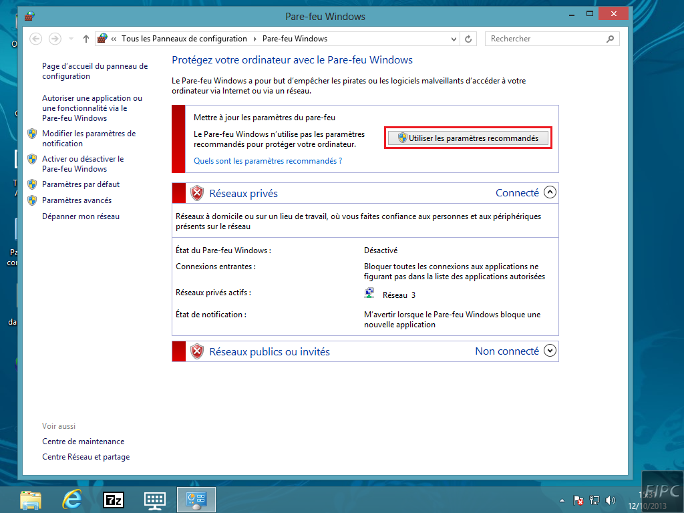The height and width of the screenshot is (513, 684).
Task: Open 7-Zip from the taskbar
Action: click(114, 499)
